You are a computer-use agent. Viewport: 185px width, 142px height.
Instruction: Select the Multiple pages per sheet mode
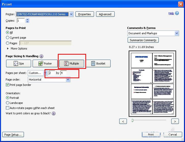click(71, 64)
